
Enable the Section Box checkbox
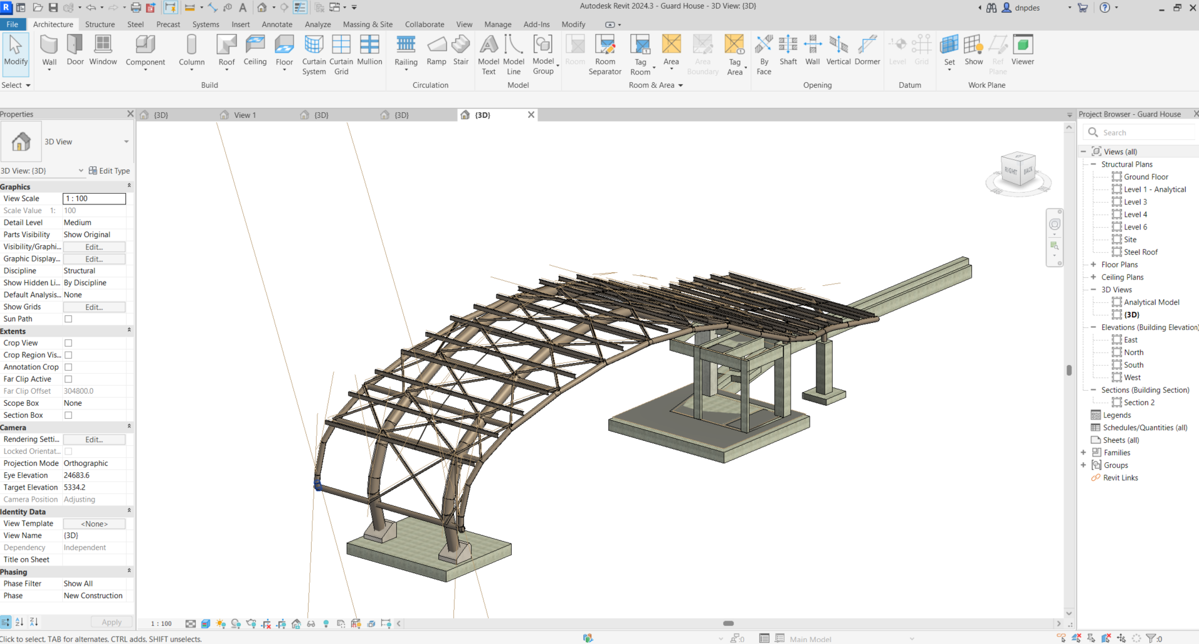pos(68,415)
